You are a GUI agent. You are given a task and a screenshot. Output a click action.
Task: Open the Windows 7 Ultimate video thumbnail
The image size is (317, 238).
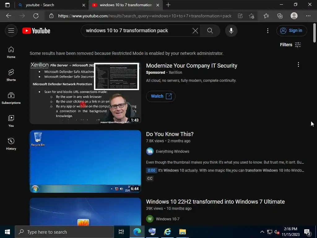pyautogui.click(x=85, y=212)
